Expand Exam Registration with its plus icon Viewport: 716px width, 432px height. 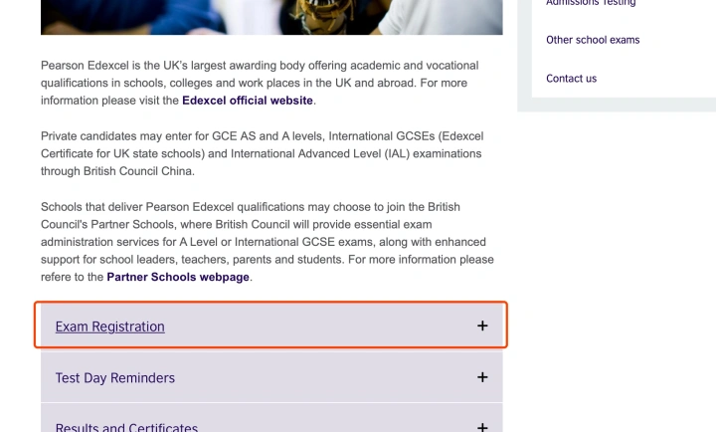[482, 325]
